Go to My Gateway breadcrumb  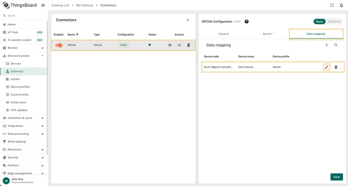point(84,5)
